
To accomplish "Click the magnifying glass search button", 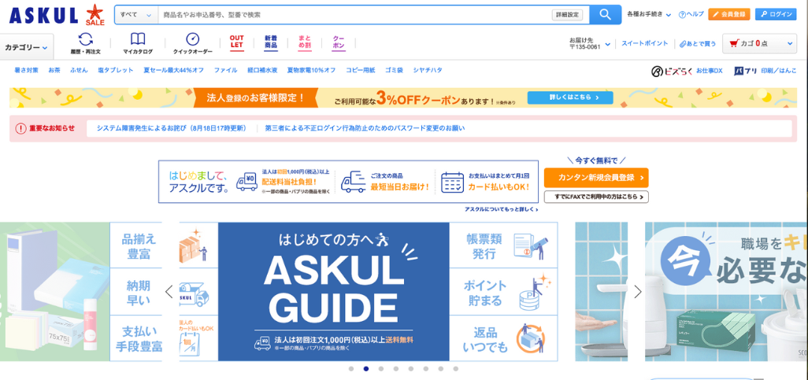I will pos(605,14).
